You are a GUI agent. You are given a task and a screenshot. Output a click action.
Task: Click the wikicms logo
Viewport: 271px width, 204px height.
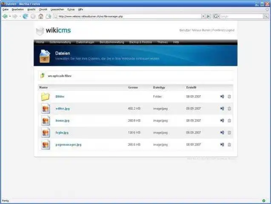point(54,31)
